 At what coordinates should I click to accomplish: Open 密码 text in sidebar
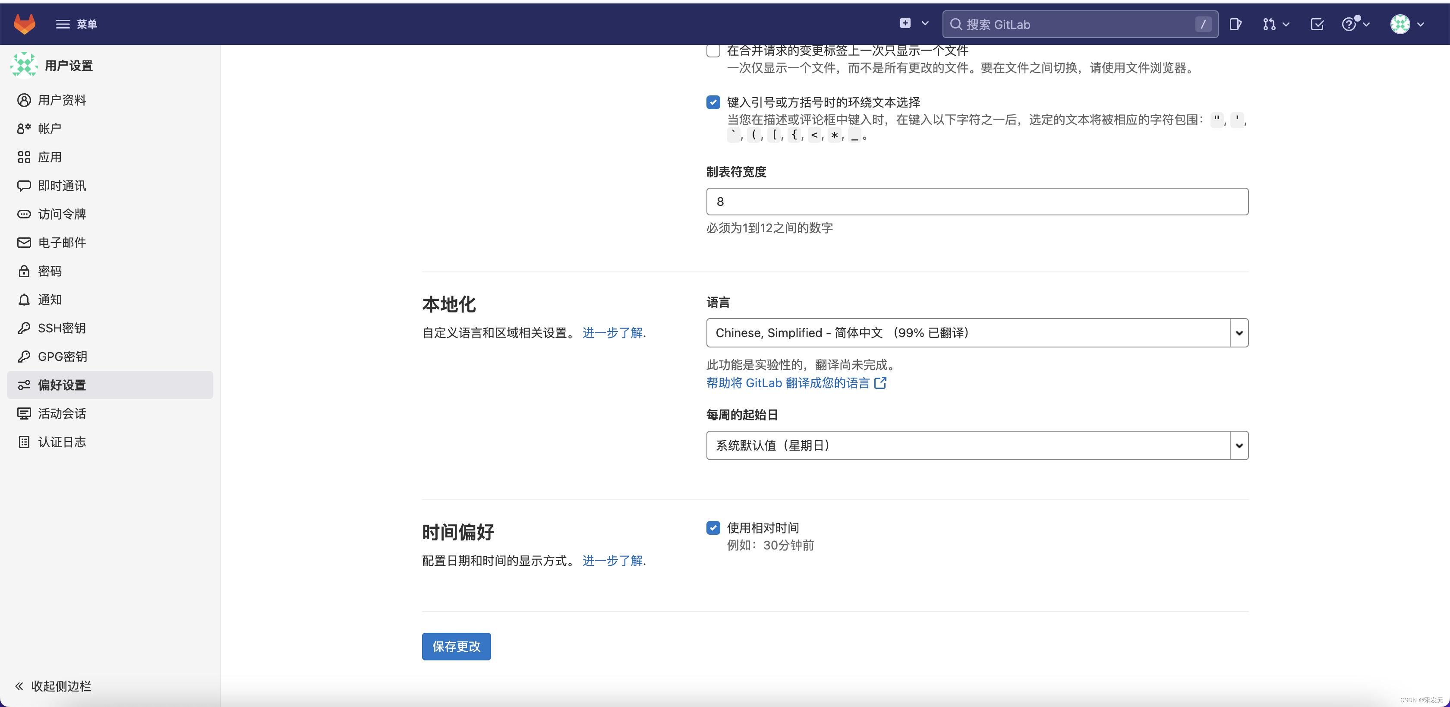click(x=50, y=271)
